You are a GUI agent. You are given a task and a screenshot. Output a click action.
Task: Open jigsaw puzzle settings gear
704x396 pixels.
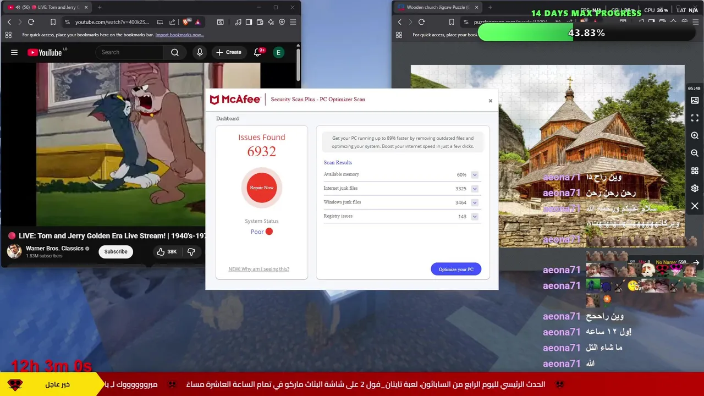click(x=695, y=189)
